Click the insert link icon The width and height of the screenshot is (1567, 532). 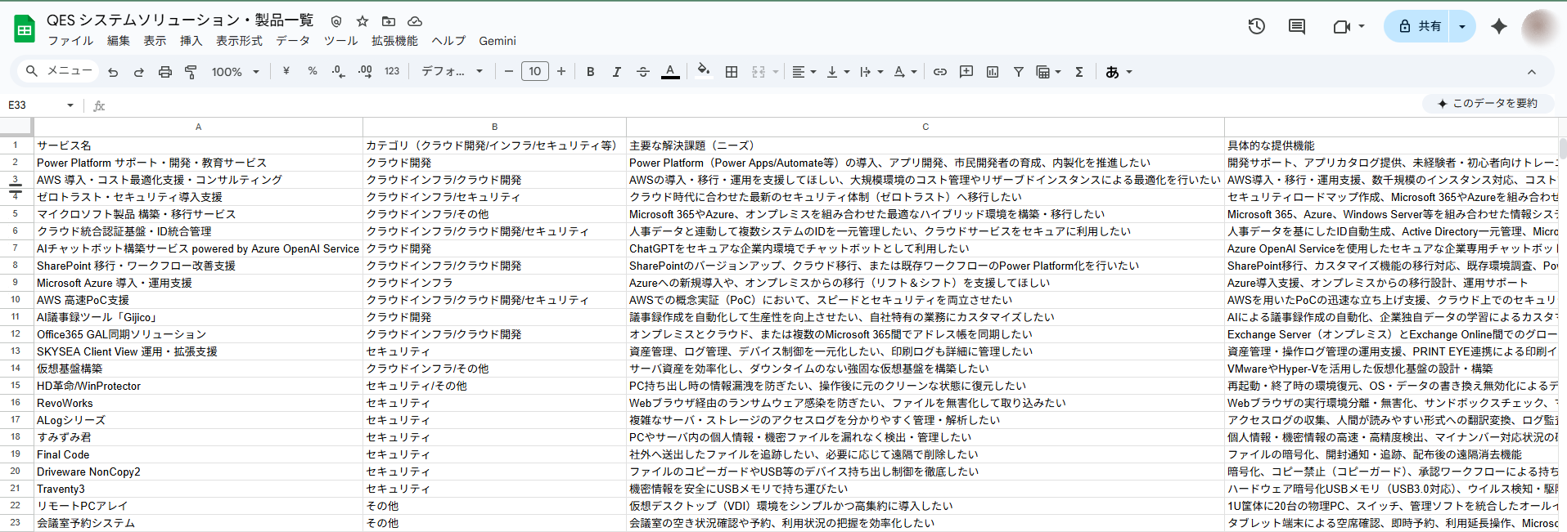click(940, 72)
